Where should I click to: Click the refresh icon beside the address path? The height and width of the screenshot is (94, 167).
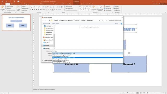[102, 20]
